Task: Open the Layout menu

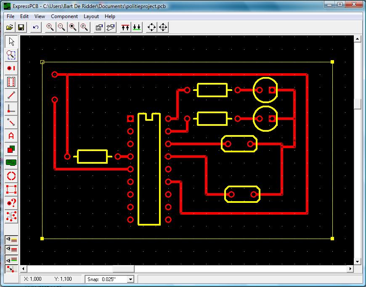Action: click(x=91, y=16)
